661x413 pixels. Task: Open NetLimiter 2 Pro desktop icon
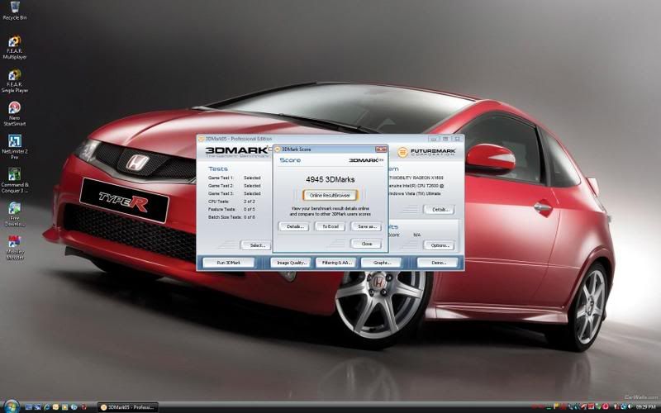pos(14,147)
